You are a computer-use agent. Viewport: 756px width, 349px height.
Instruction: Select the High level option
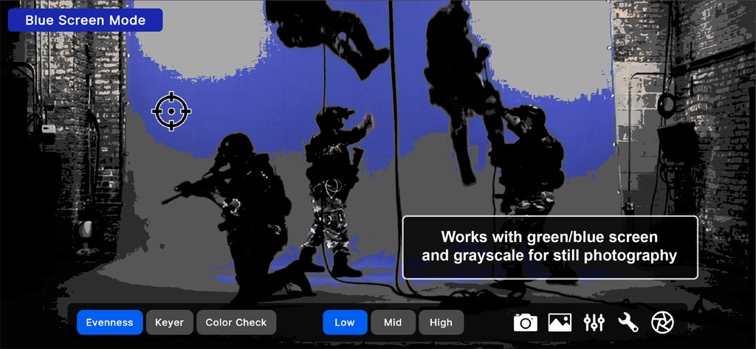[x=441, y=322]
